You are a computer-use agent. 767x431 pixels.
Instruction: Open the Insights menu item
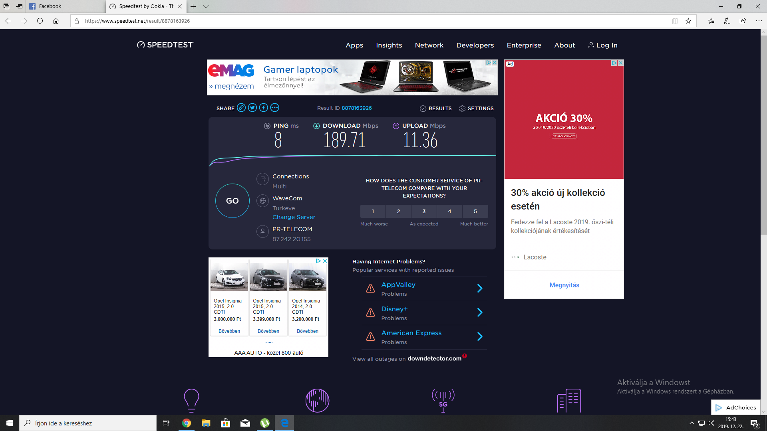[x=389, y=45]
